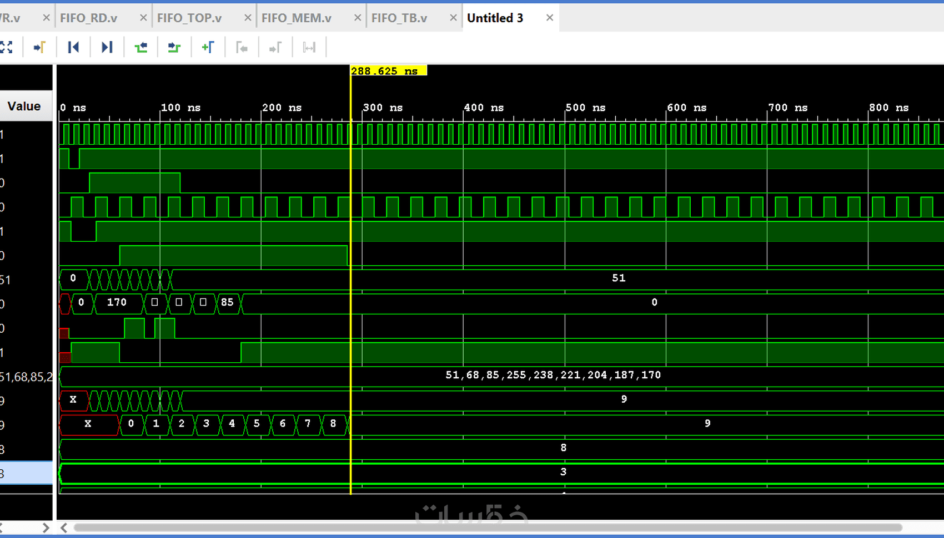Click the Previous Marker icon

pyautogui.click(x=242, y=48)
